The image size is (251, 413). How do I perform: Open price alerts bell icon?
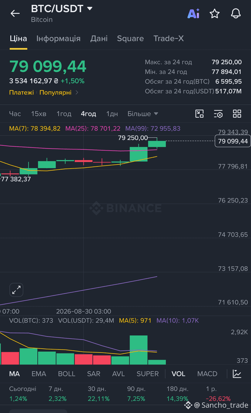point(236,13)
